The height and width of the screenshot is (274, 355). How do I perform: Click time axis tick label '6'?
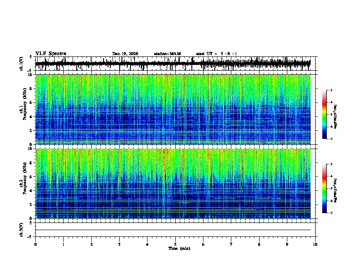(203, 244)
